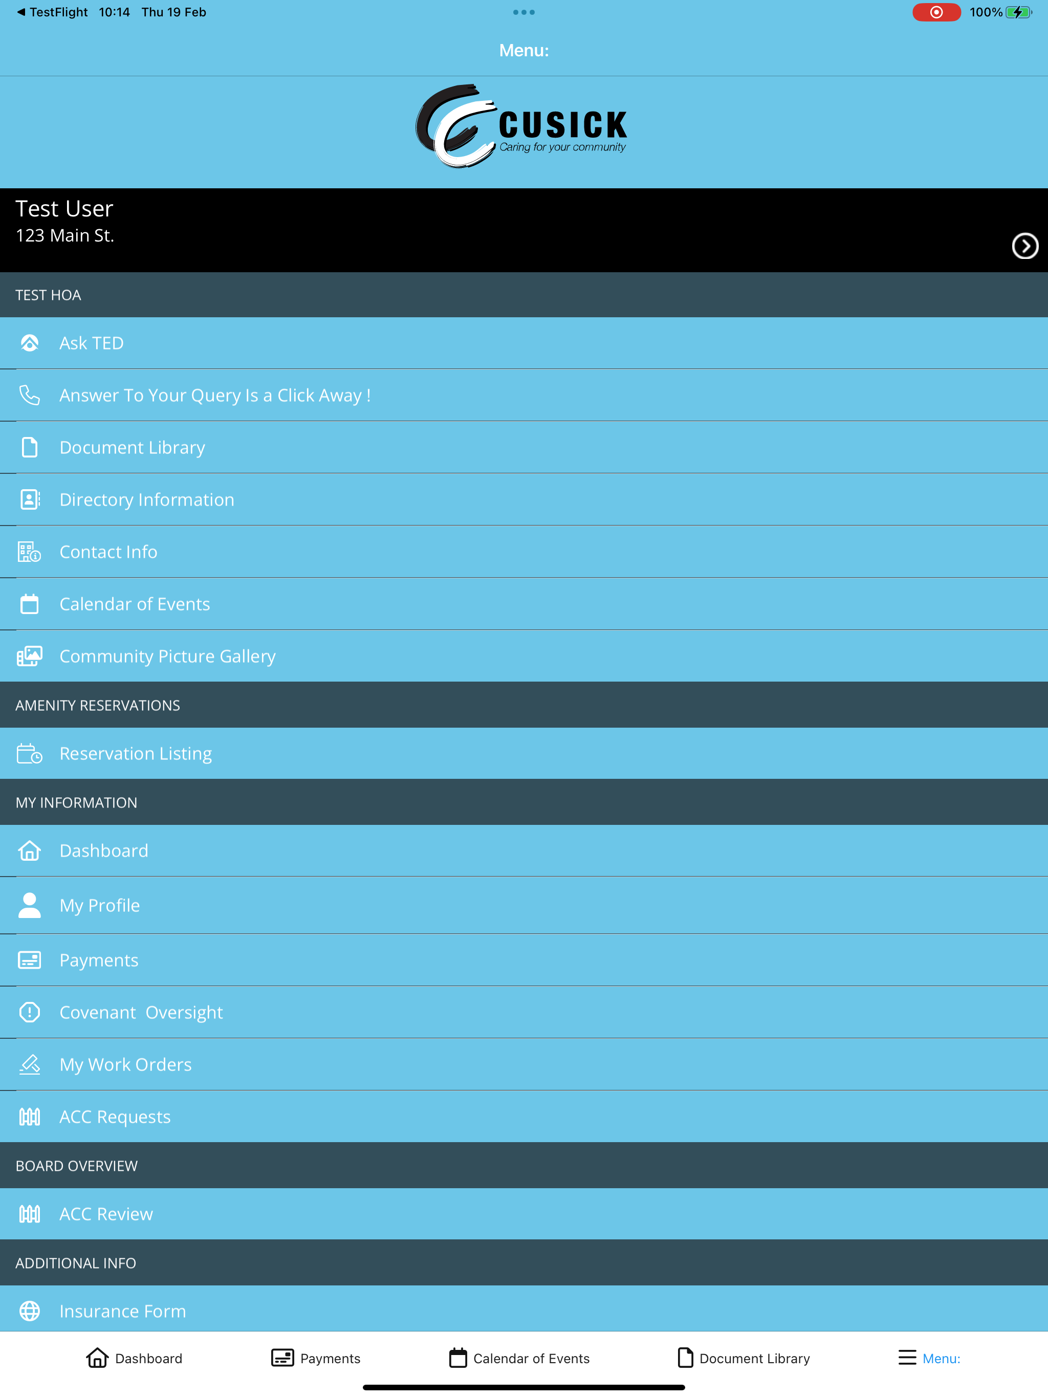
Task: Expand user details with the circled chevron arrow
Action: click(1024, 246)
